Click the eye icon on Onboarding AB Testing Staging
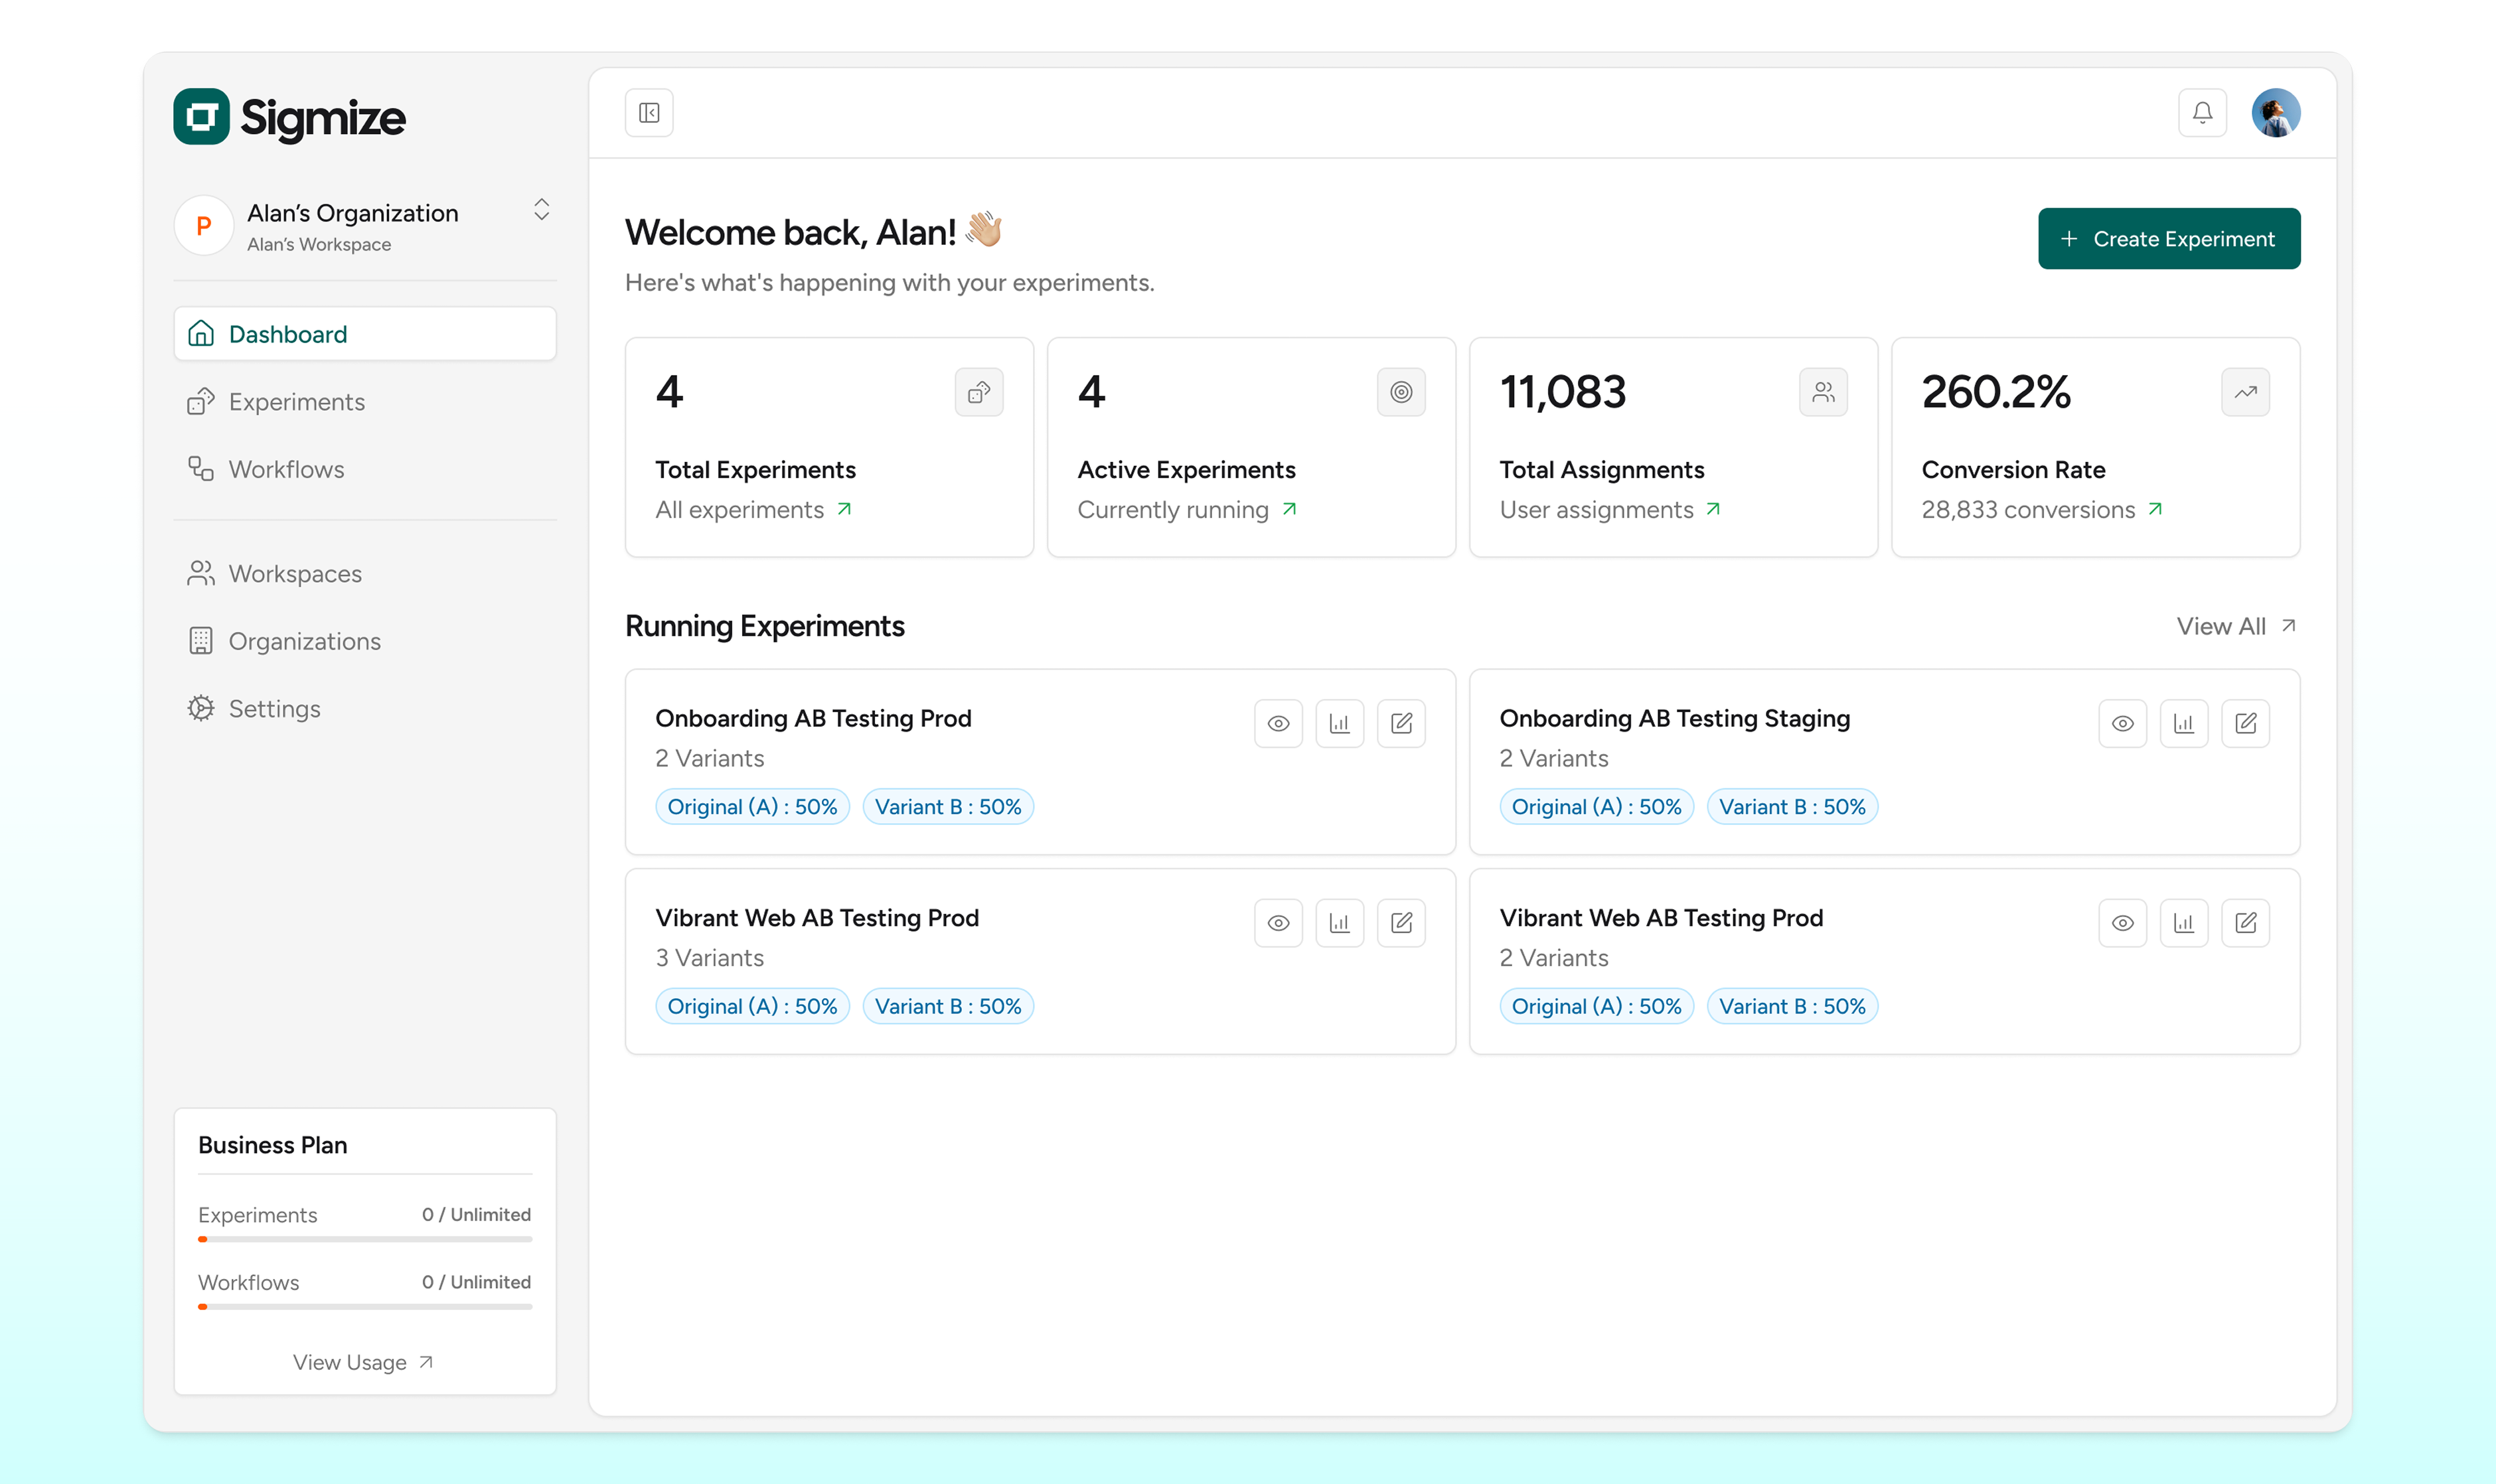Viewport: 2496px width, 1484px height. (2122, 723)
